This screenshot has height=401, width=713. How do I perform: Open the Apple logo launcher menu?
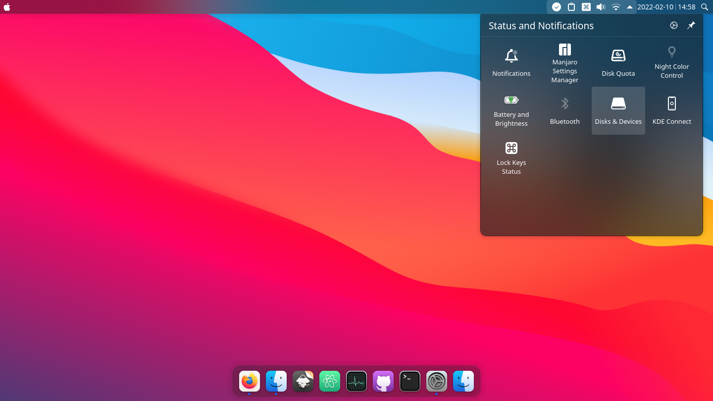tap(7, 7)
